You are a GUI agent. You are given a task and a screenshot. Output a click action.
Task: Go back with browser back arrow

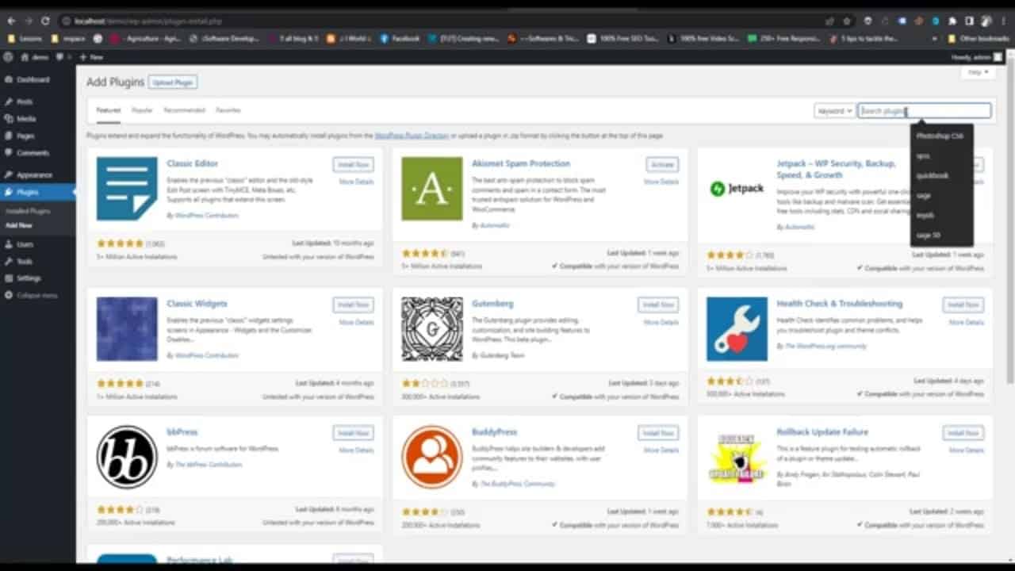(x=11, y=21)
